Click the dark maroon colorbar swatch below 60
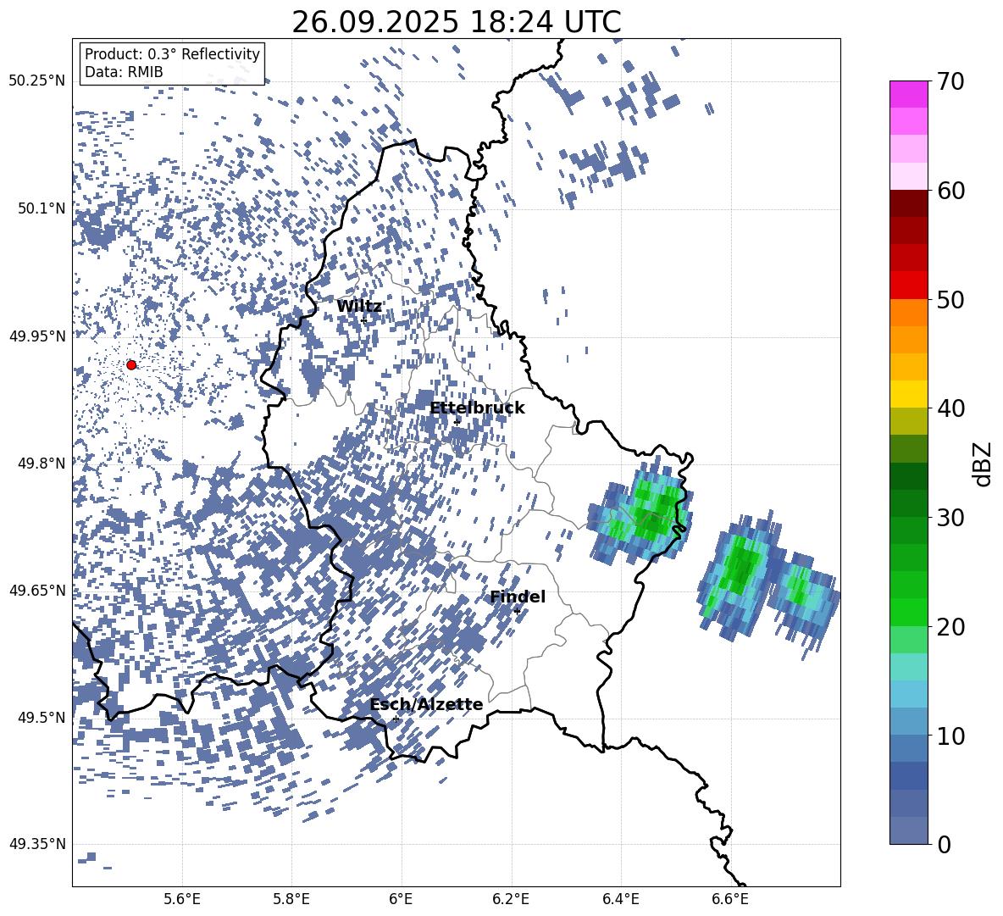The width and height of the screenshot is (1003, 916). tap(908, 203)
